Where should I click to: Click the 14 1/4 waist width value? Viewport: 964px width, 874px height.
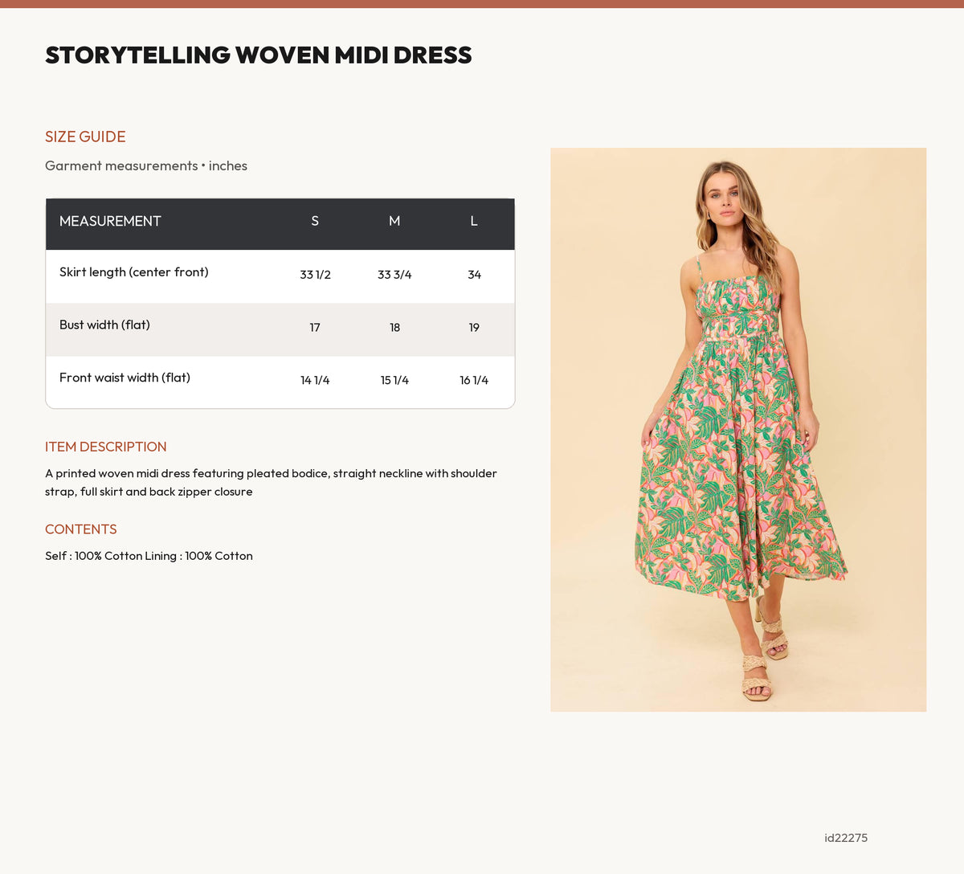[x=315, y=380]
